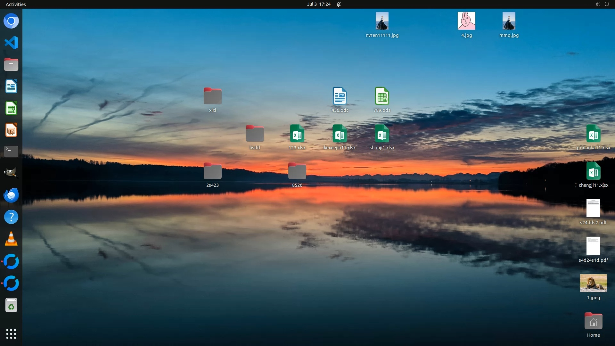The width and height of the screenshot is (615, 346).
Task: Select the kexuejia11.xlsx file
Action: [x=340, y=134]
